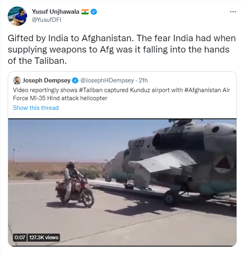This screenshot has height=255, width=243.
Task: Click the @JosephHDempsey handle
Action: coord(107,80)
